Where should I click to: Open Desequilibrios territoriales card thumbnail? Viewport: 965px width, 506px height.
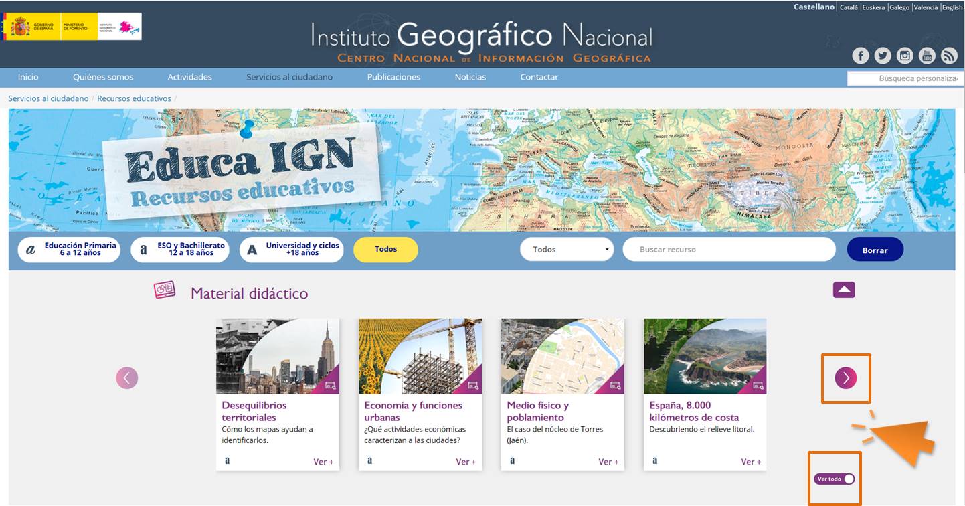(278, 356)
